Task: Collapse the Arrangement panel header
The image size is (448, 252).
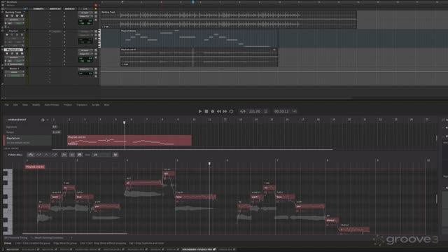Action: (x=6, y=120)
